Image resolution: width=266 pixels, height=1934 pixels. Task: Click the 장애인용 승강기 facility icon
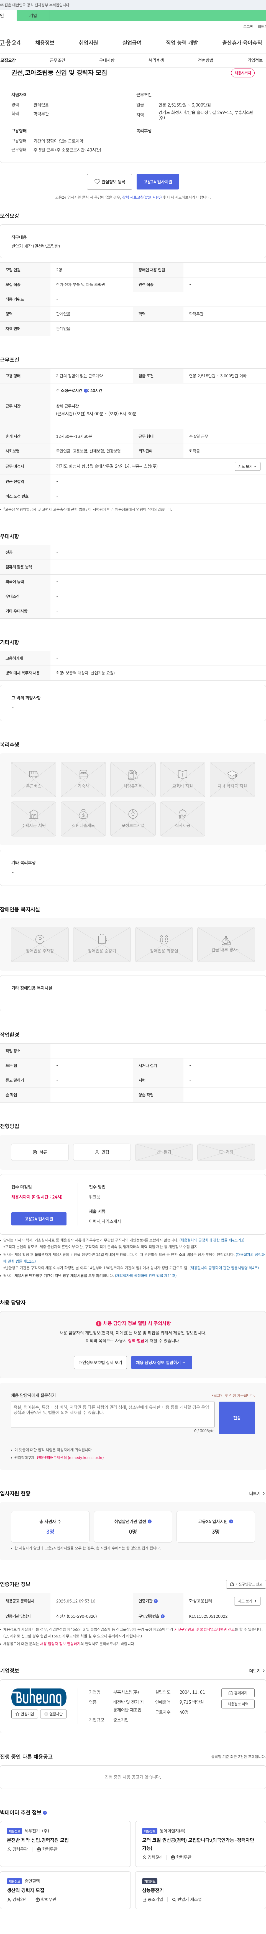click(x=102, y=944)
